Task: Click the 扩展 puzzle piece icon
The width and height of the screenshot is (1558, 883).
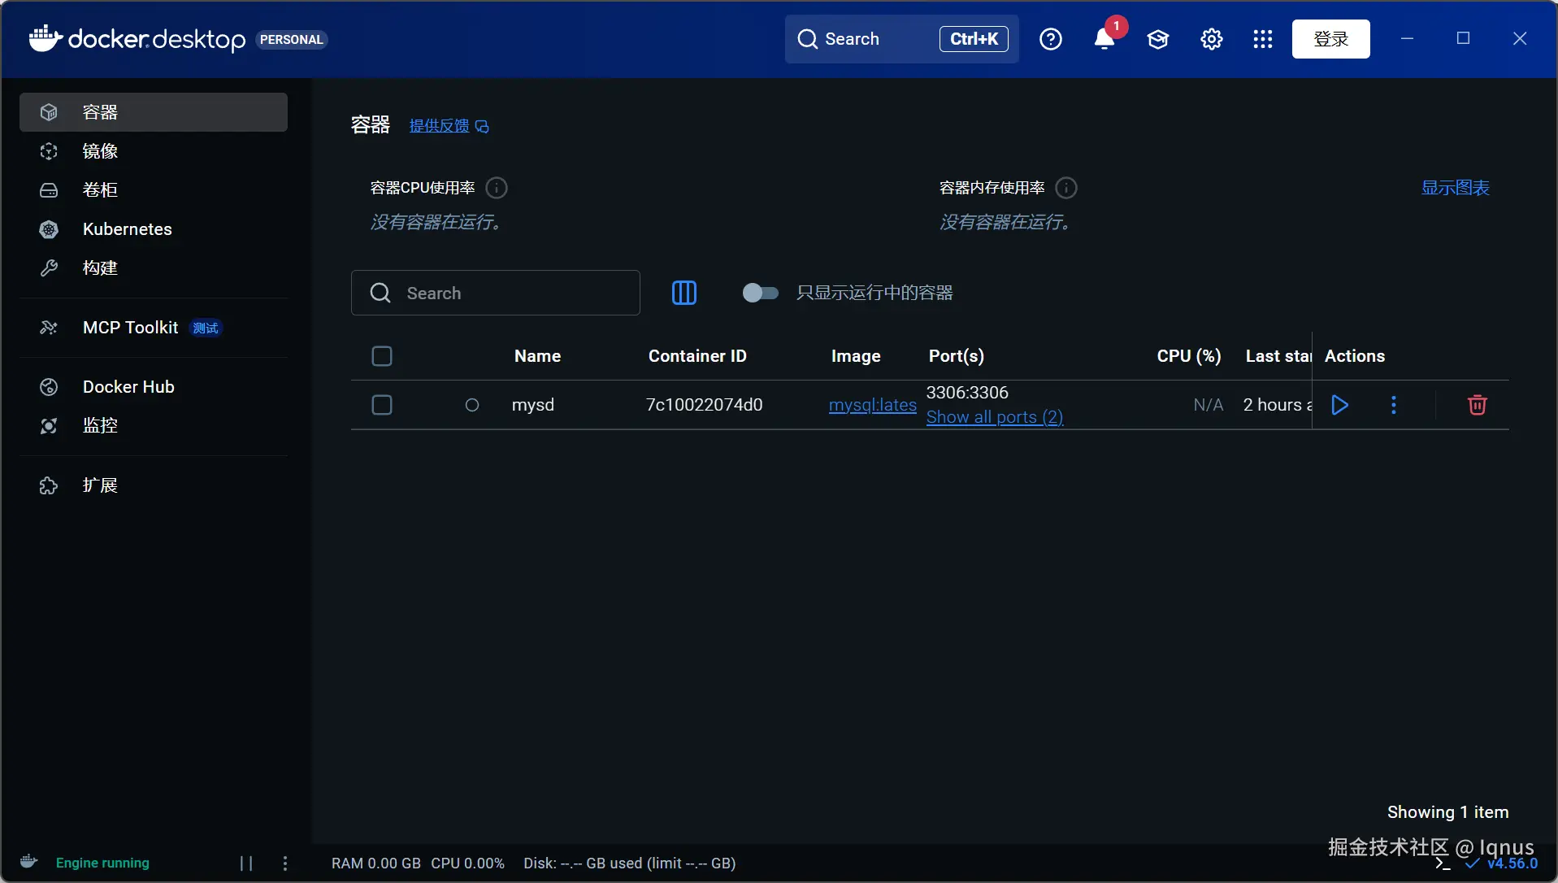Action: (49, 485)
